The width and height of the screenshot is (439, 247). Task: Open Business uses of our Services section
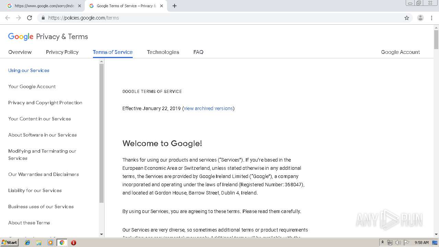tap(41, 207)
